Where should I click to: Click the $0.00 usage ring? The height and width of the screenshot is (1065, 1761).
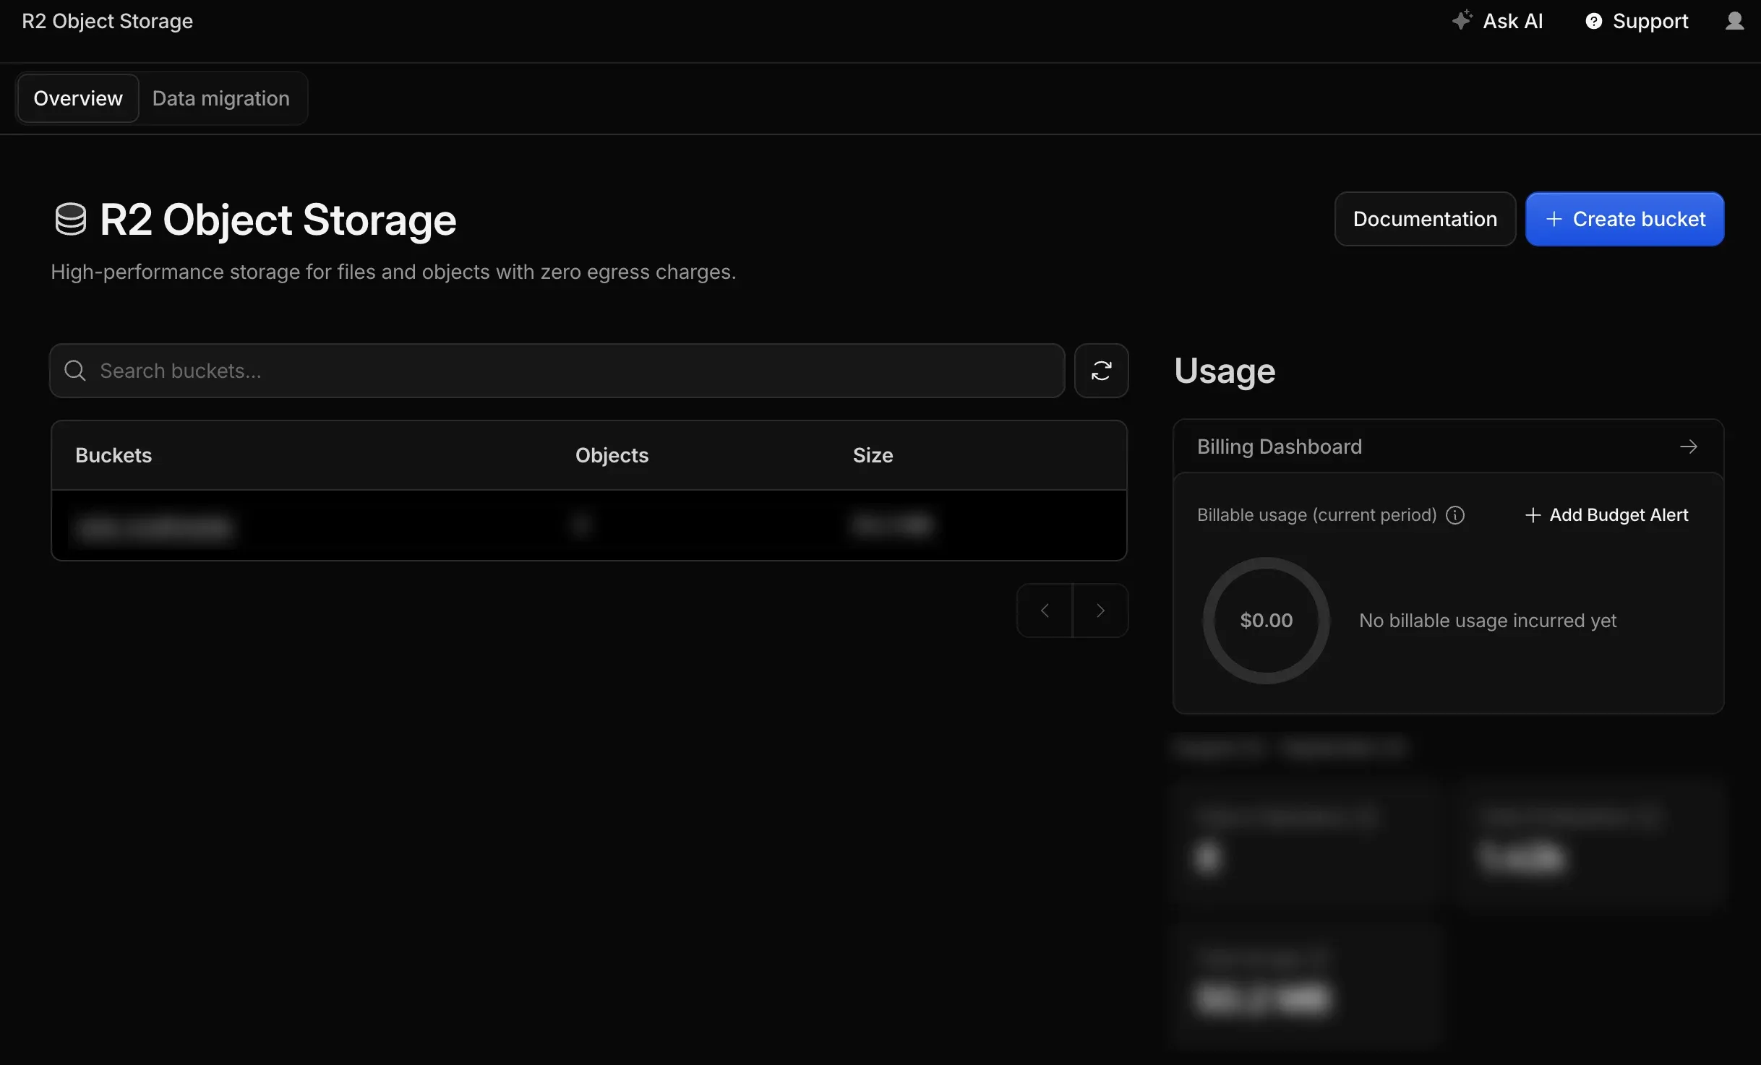pos(1266,621)
